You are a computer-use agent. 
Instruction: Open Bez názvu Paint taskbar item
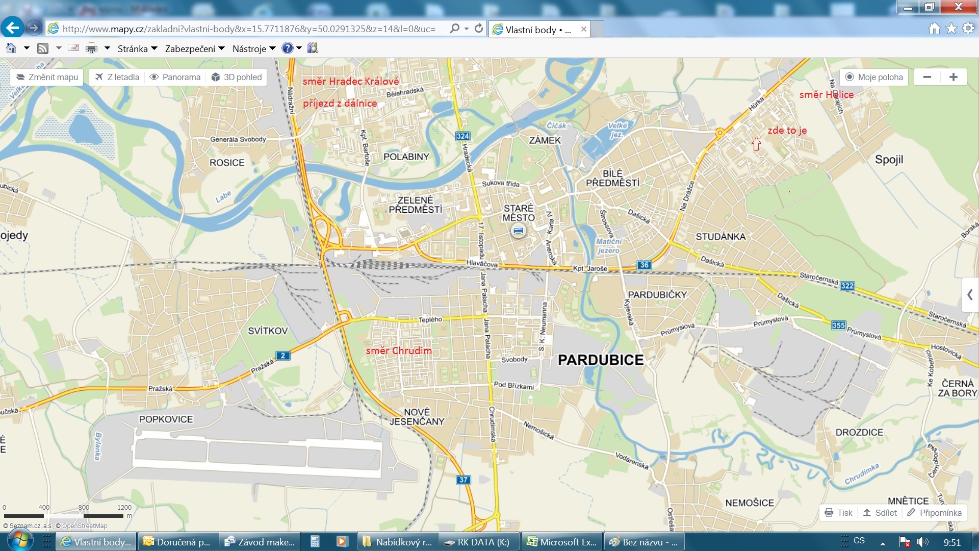click(x=644, y=542)
